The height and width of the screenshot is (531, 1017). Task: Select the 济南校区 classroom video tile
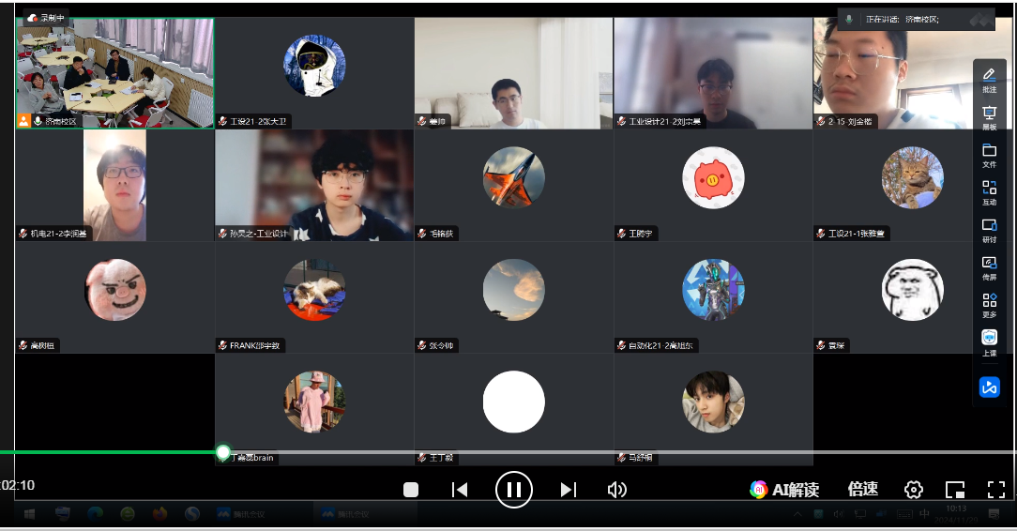pos(114,72)
